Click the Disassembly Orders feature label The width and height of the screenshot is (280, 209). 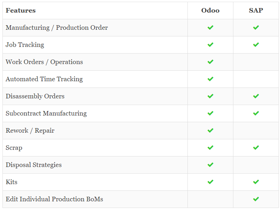click(35, 96)
